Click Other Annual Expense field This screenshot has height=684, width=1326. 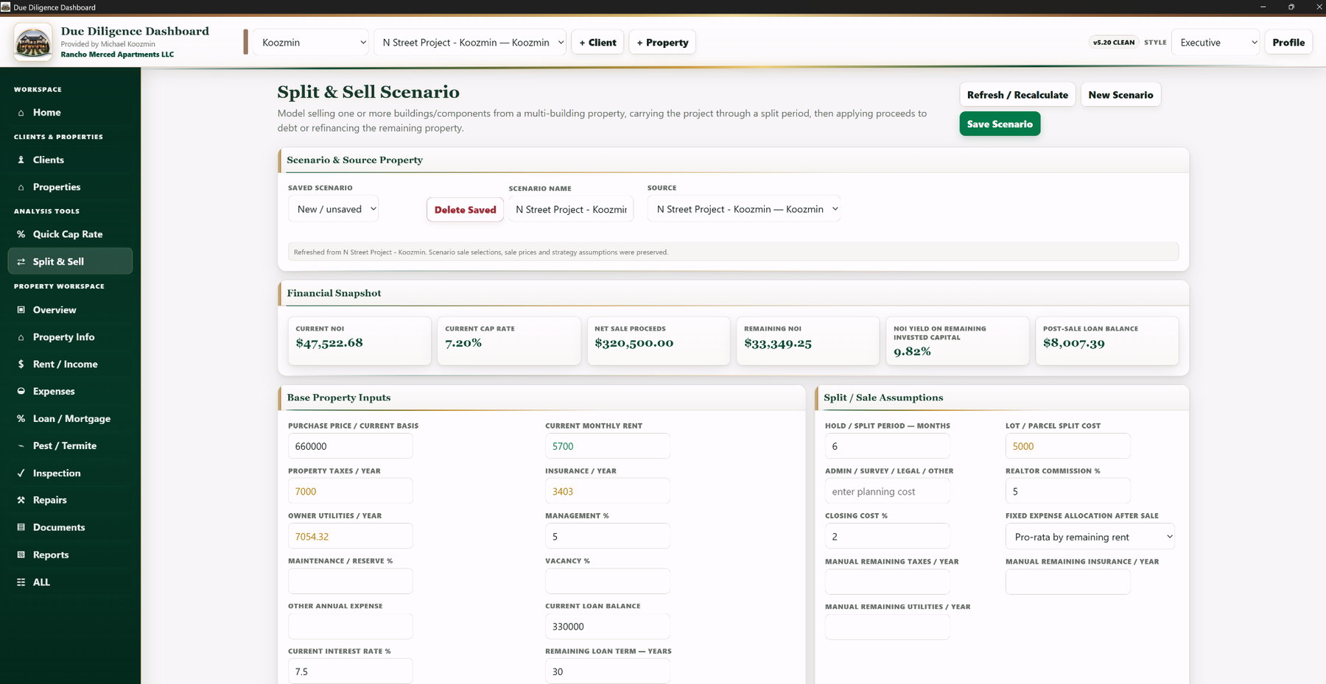coord(350,626)
